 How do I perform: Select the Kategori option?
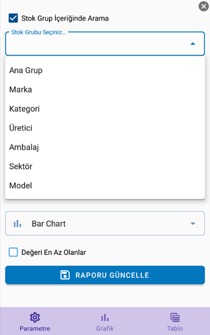pos(105,109)
